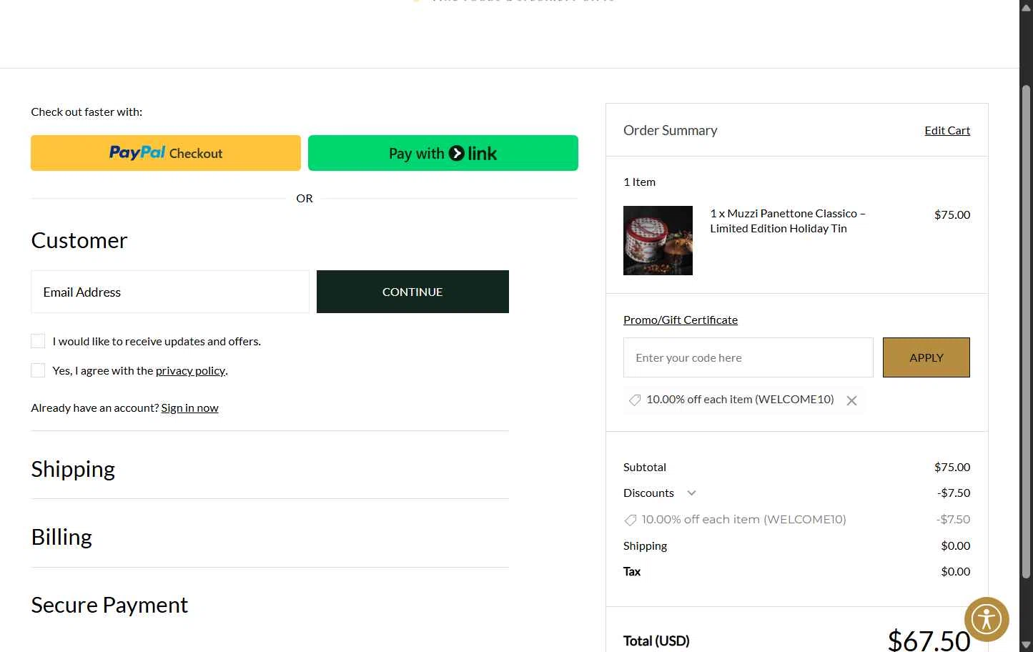Click the 1 Item label
This screenshot has height=652, width=1033.
coord(639,182)
